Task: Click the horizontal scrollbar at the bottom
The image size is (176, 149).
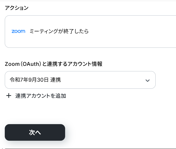Action: tap(90, 148)
